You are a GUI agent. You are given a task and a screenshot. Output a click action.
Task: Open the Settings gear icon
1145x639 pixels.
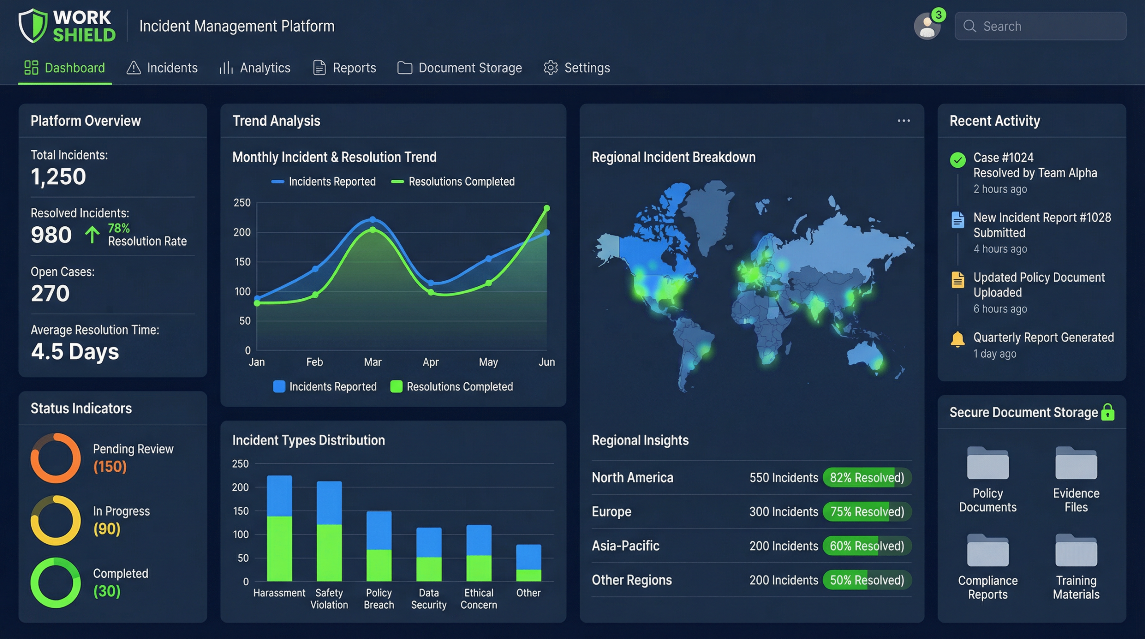click(551, 68)
